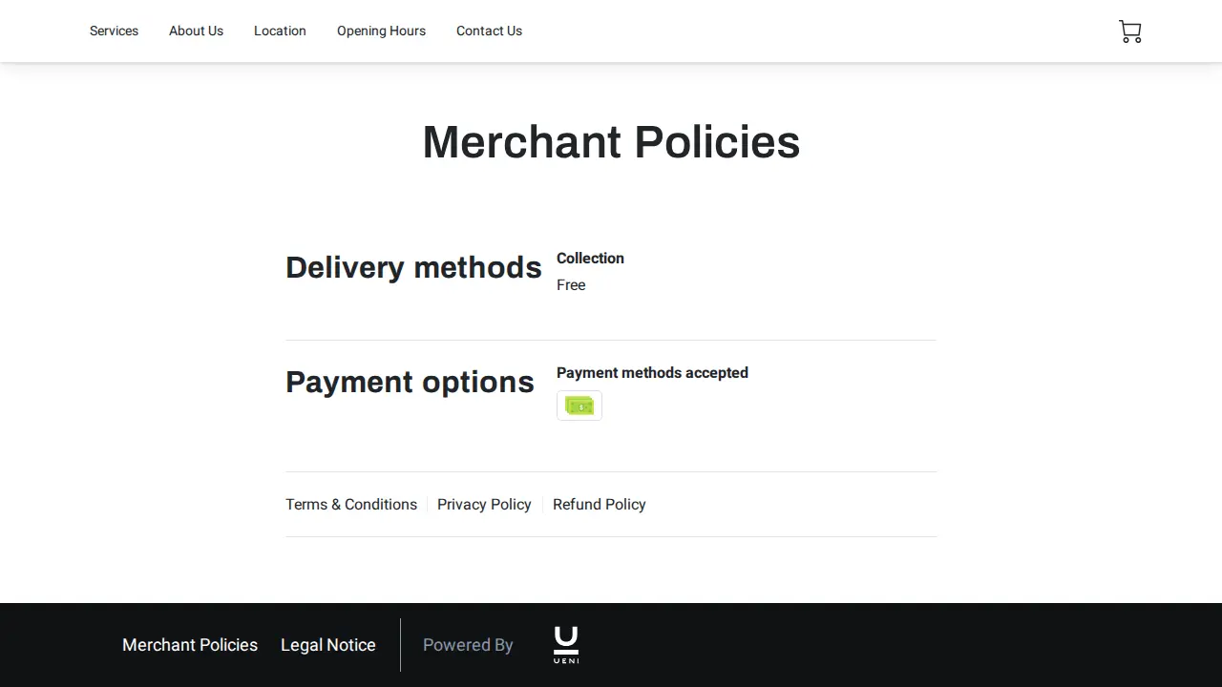Viewport: 1222px width, 687px height.
Task: Click the UENI logo in footer
Action: (566, 645)
